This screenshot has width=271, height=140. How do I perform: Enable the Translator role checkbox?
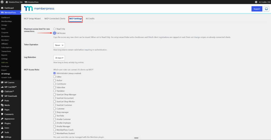[55, 91]
